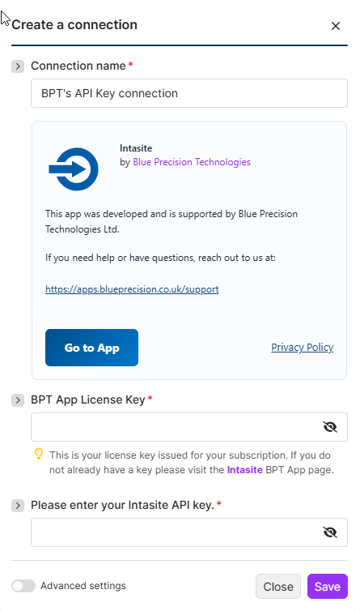This screenshot has height=611, width=360.
Task: Click the Intasite arrow logo
Action: coord(74,169)
